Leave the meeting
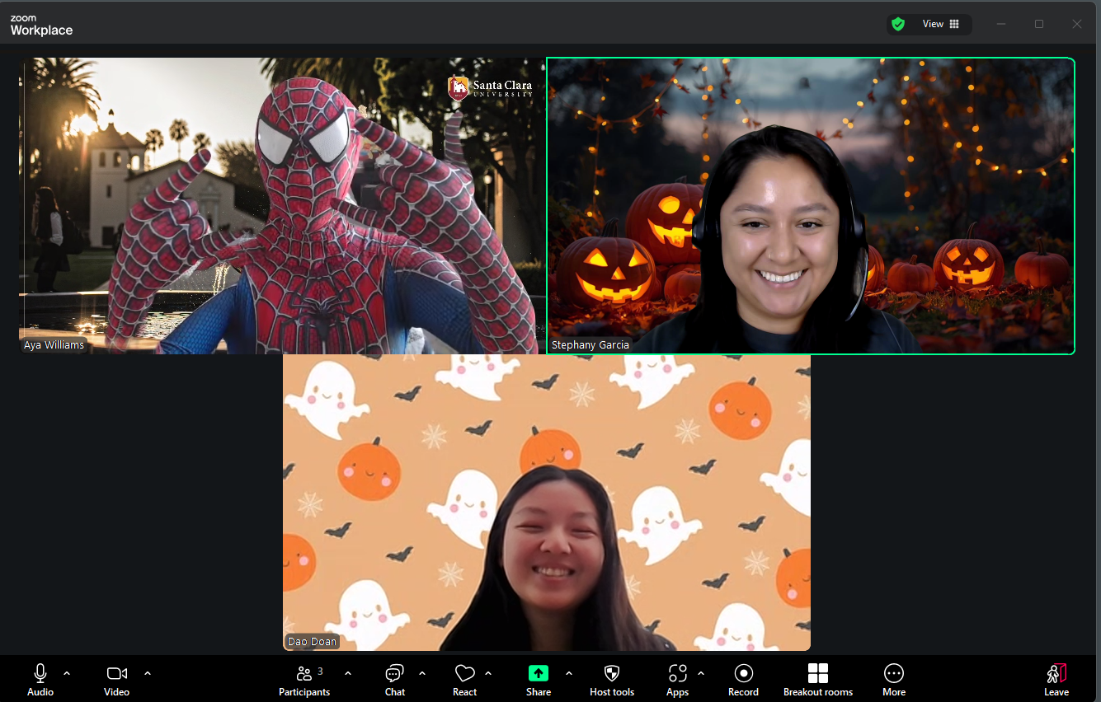Screen dimensions: 1101x702 [x=1056, y=679]
